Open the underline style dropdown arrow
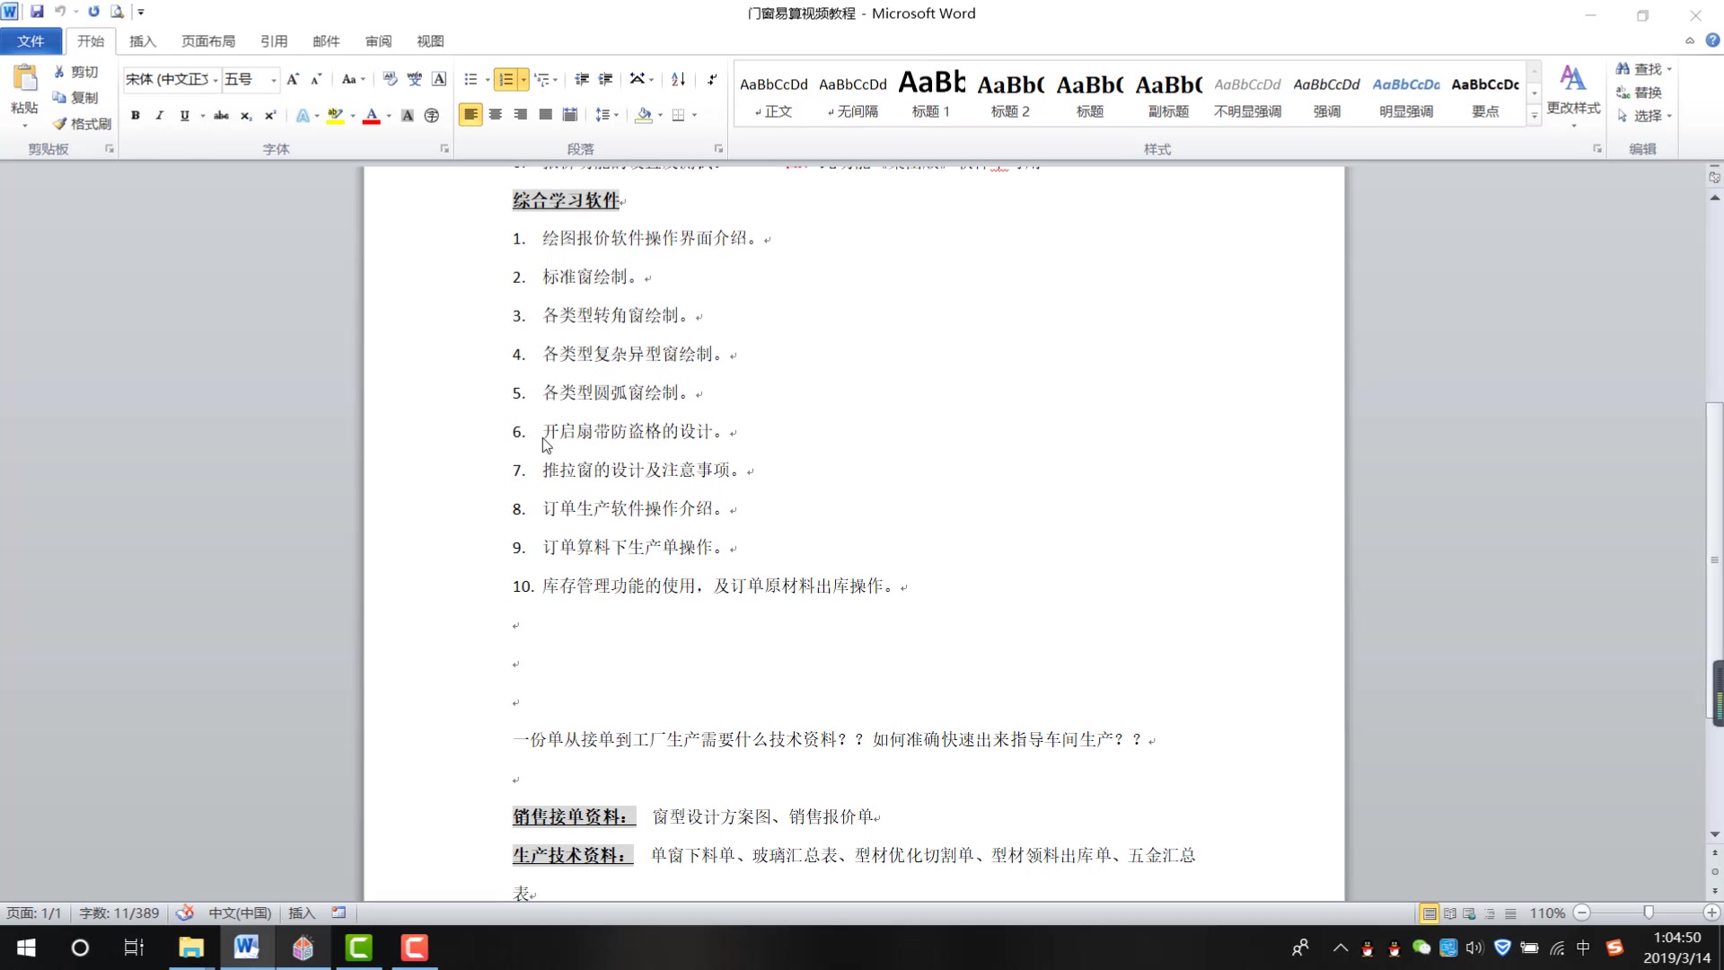This screenshot has height=970, width=1724. [203, 116]
